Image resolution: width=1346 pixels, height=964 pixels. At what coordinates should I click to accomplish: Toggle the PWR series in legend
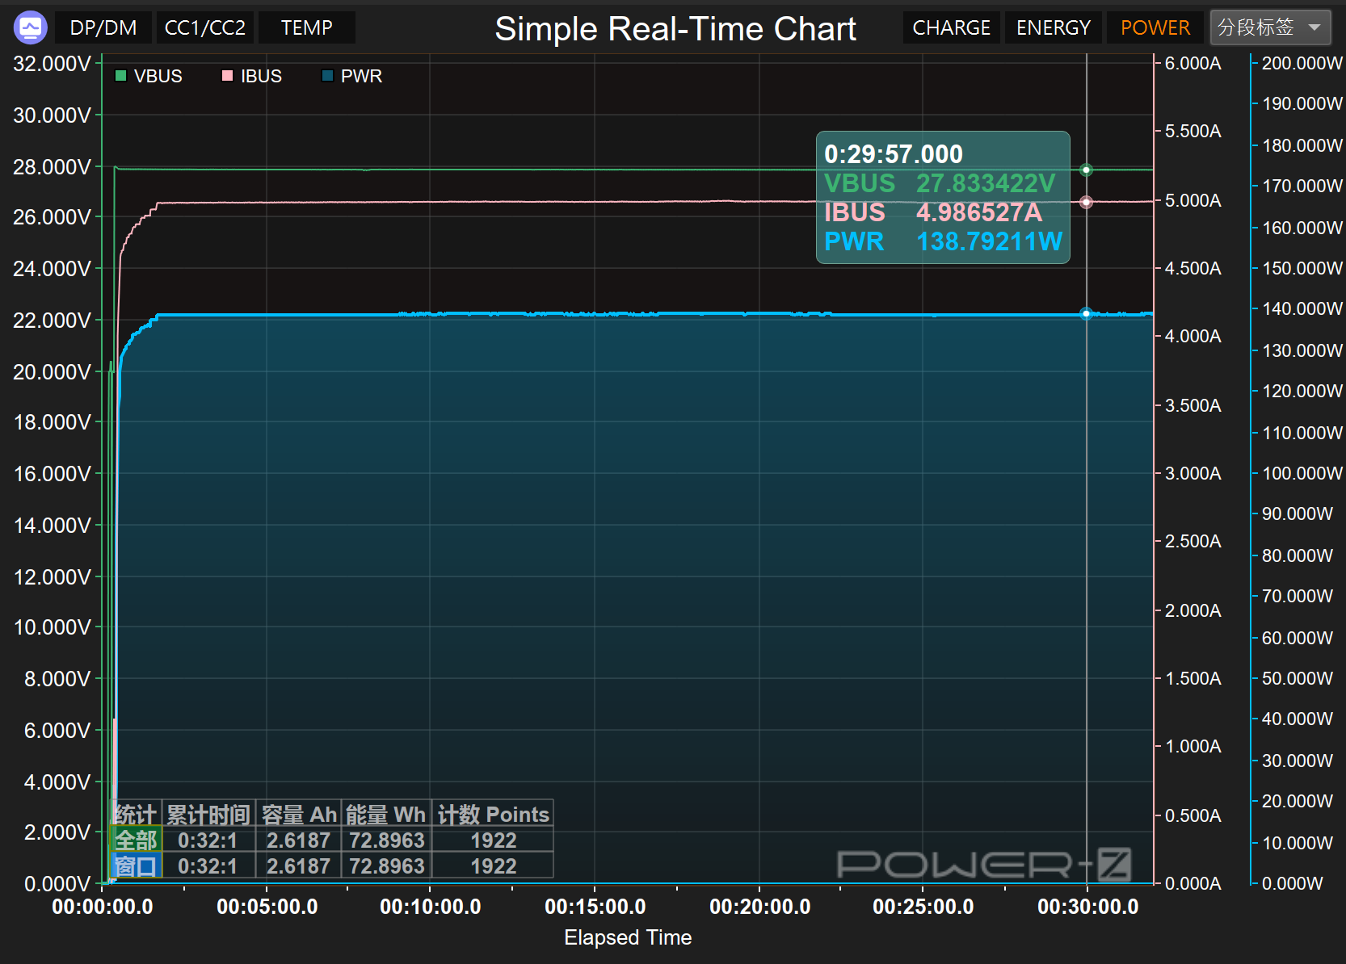click(352, 76)
